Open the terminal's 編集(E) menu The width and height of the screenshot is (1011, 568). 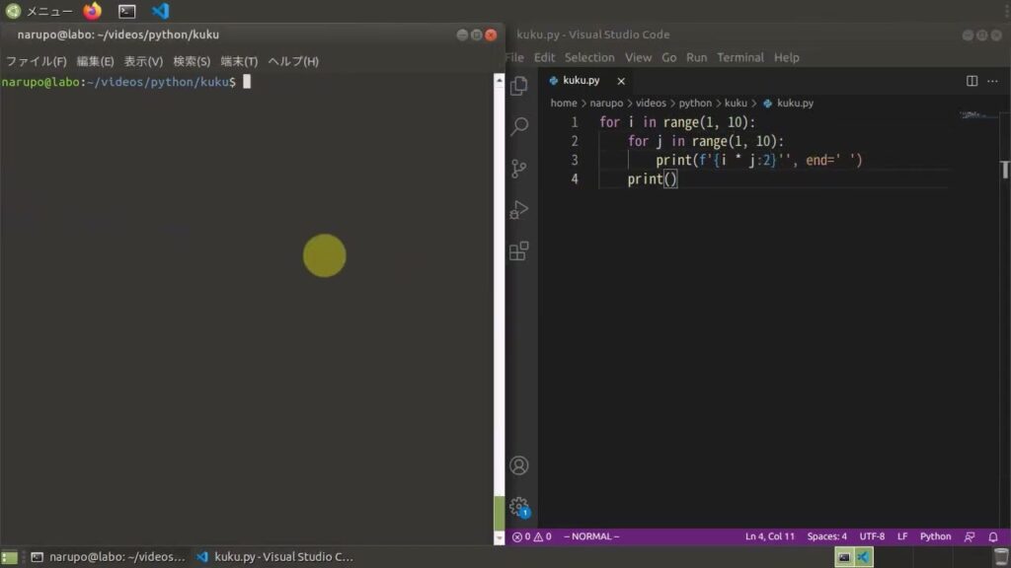coord(95,61)
